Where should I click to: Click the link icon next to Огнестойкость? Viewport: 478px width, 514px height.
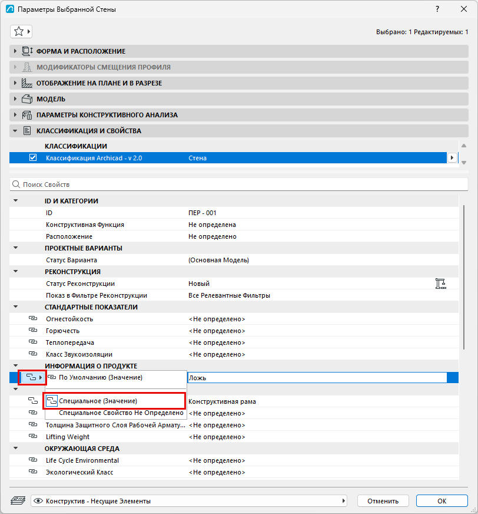pyautogui.click(x=33, y=318)
